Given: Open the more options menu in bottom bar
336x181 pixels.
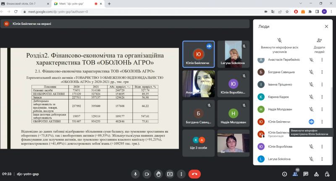Looking at the screenshot, I should 181,174.
